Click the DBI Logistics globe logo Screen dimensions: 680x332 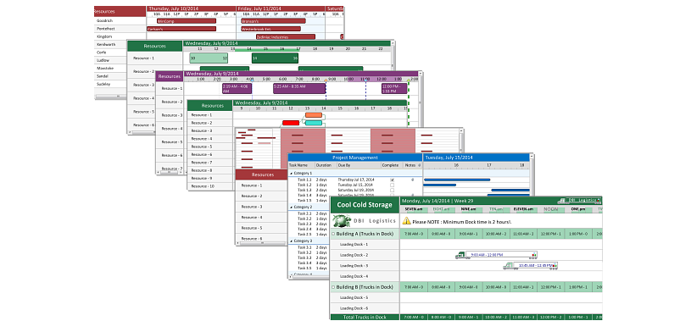343,221
